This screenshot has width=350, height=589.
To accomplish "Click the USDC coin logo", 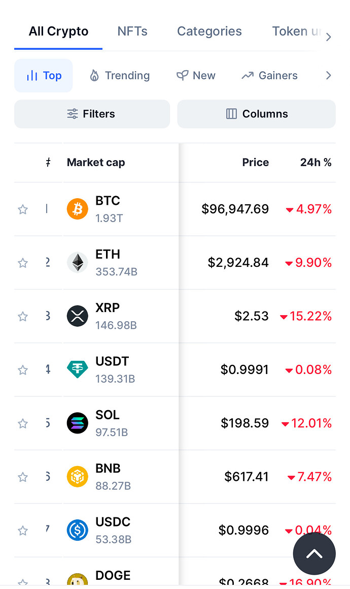I will [x=77, y=530].
